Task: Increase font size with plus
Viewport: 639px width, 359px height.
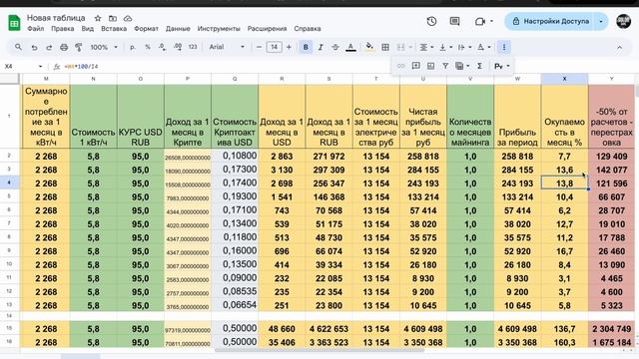Action: (x=289, y=47)
